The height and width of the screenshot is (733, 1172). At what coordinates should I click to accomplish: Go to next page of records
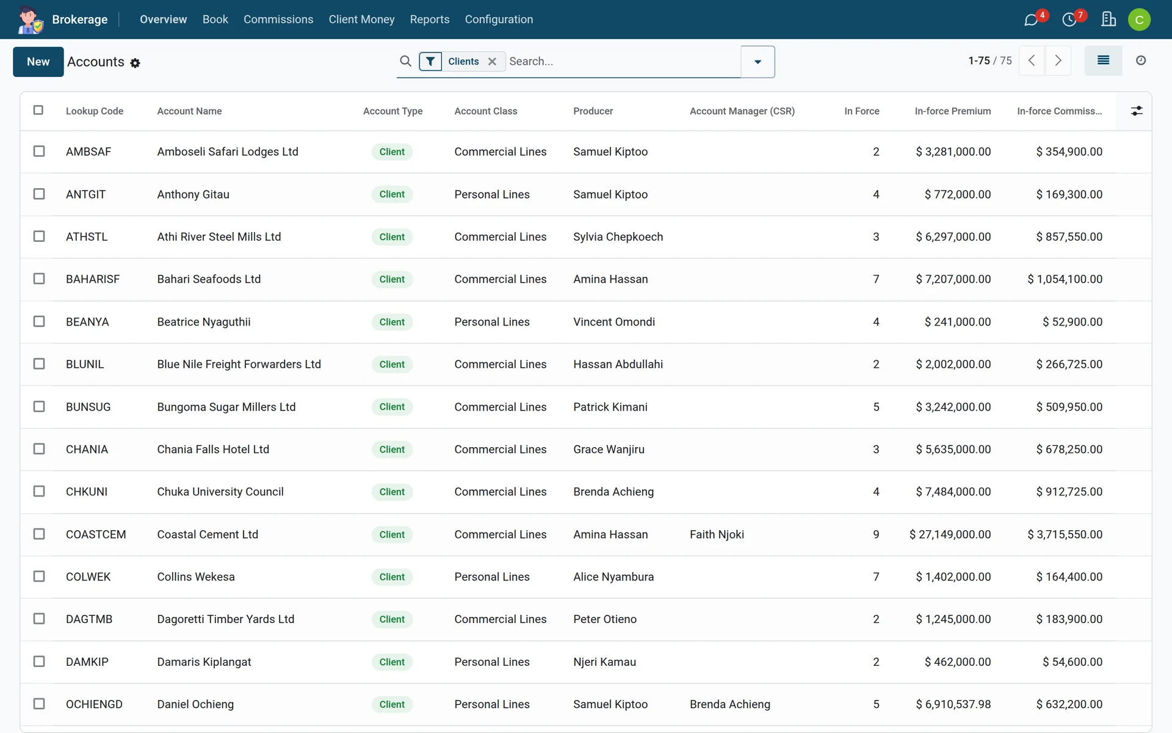point(1058,60)
